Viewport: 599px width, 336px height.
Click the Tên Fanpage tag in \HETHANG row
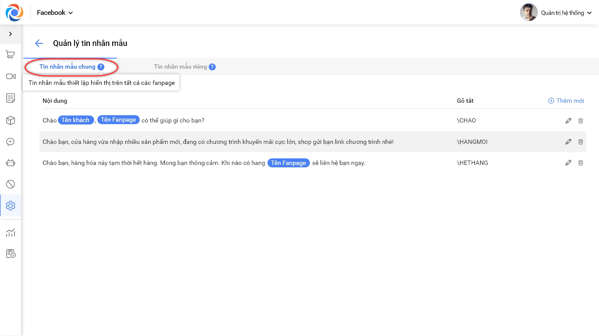289,163
